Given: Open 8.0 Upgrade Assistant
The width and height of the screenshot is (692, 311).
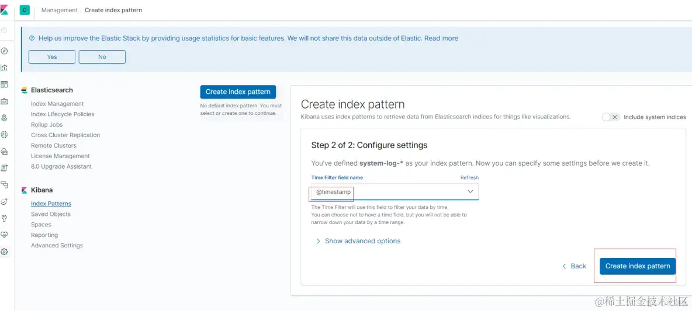Looking at the screenshot, I should [x=61, y=166].
